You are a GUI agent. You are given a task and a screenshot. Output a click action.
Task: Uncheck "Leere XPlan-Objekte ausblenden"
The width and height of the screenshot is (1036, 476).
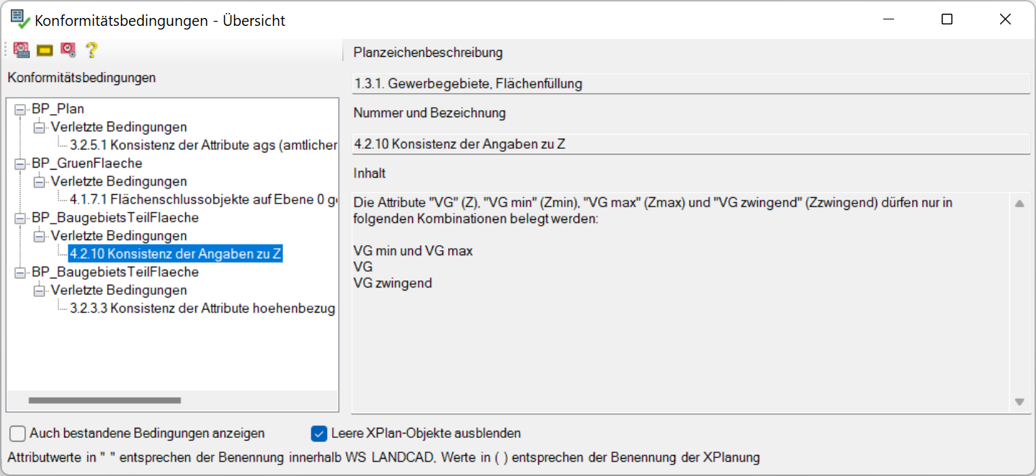point(319,434)
